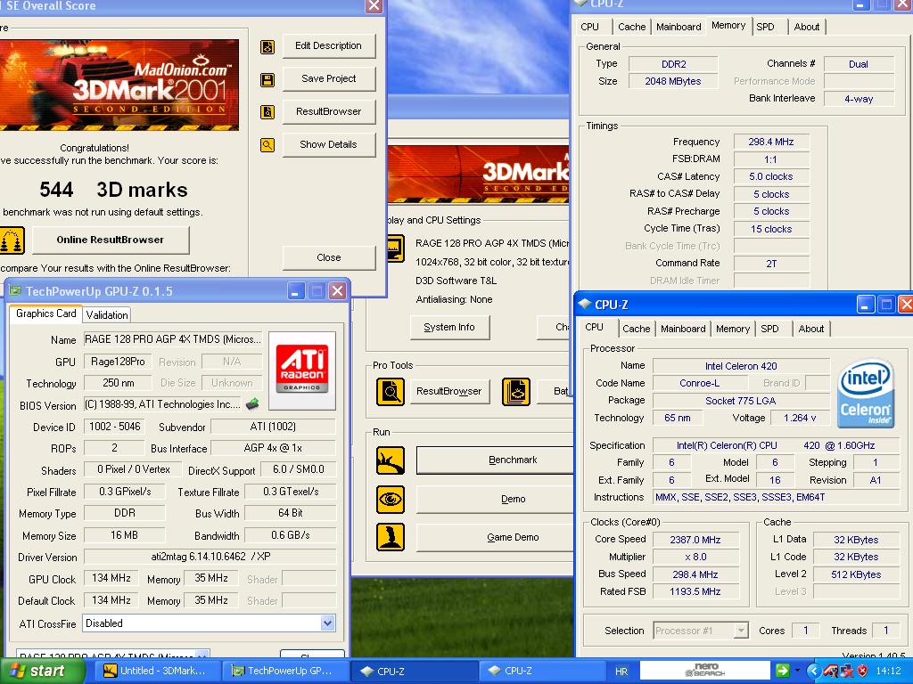Click the Demo button in 3DMark Run section

pos(495,499)
